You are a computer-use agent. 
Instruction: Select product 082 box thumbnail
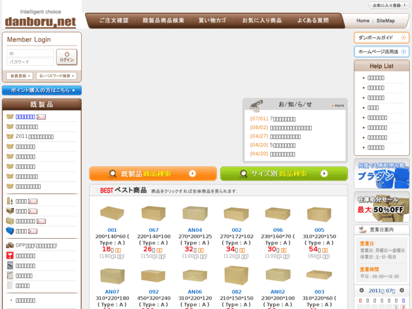(x=236, y=276)
